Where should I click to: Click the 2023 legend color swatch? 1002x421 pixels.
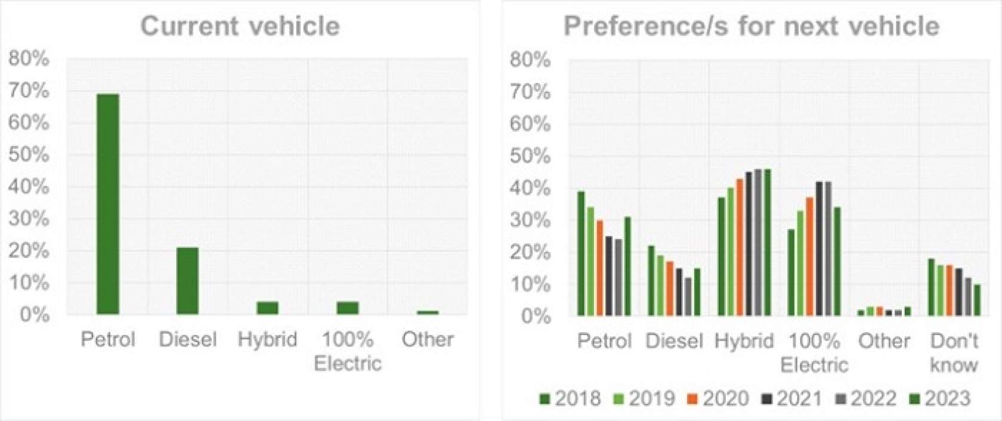(914, 399)
